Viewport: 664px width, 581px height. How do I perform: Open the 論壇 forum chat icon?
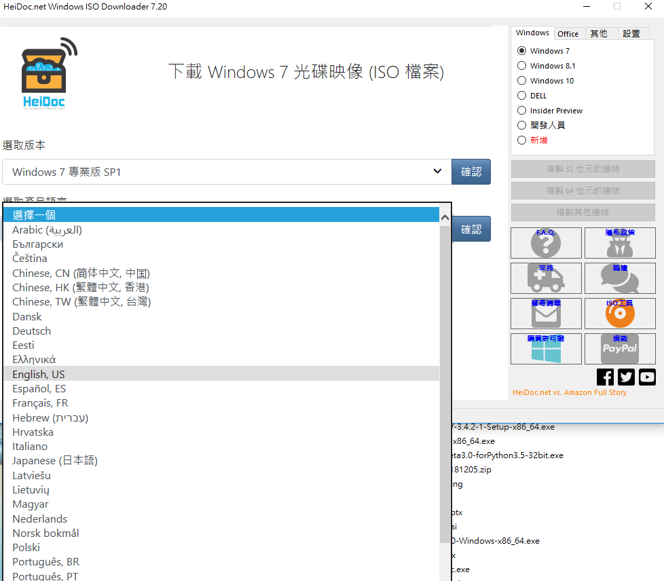620,278
